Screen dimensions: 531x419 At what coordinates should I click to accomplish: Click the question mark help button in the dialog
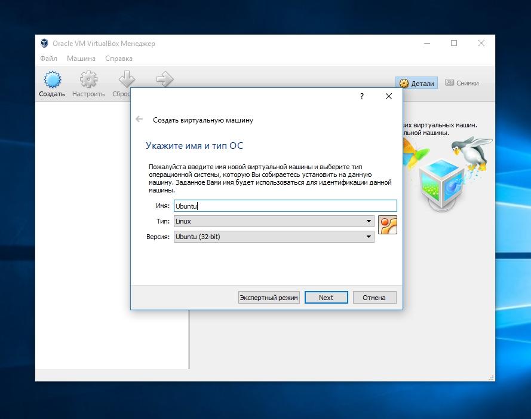[x=361, y=96]
